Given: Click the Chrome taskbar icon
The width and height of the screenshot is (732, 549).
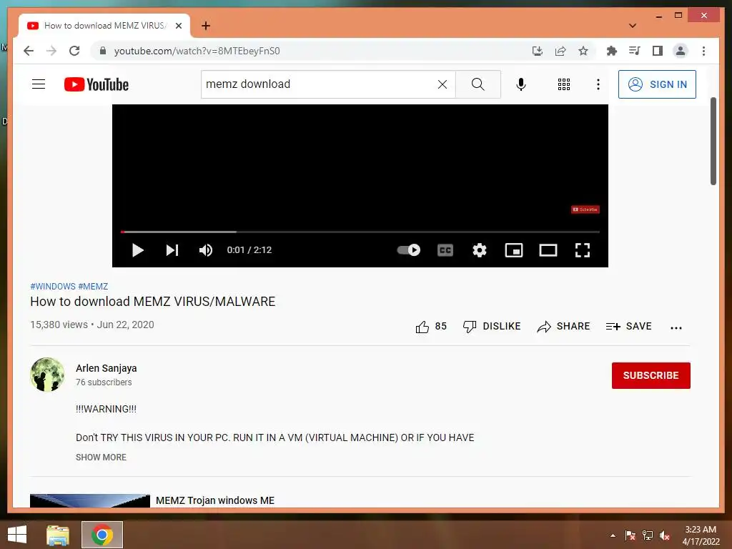Looking at the screenshot, I should tap(102, 535).
